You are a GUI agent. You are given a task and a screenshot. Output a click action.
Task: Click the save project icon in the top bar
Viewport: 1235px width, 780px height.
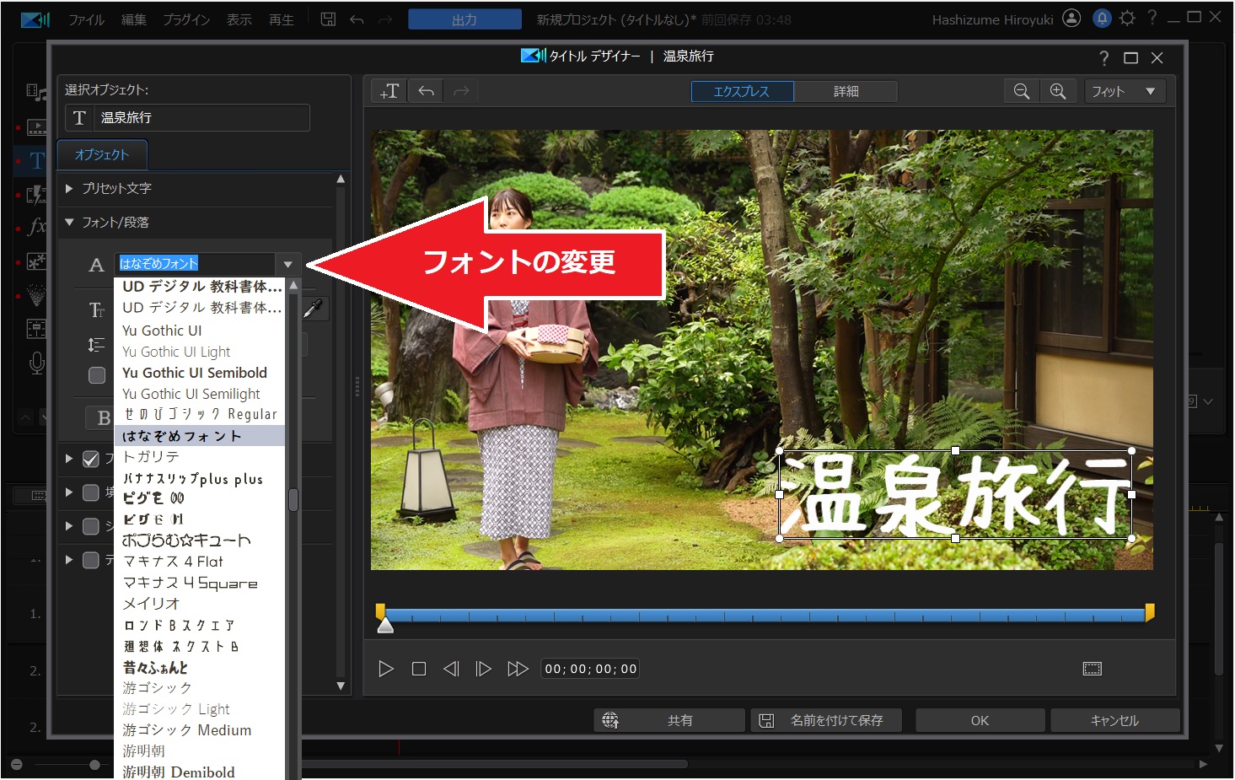point(328,19)
